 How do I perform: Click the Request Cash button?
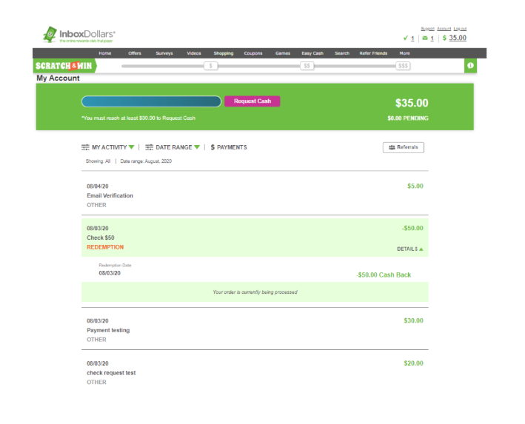click(252, 101)
